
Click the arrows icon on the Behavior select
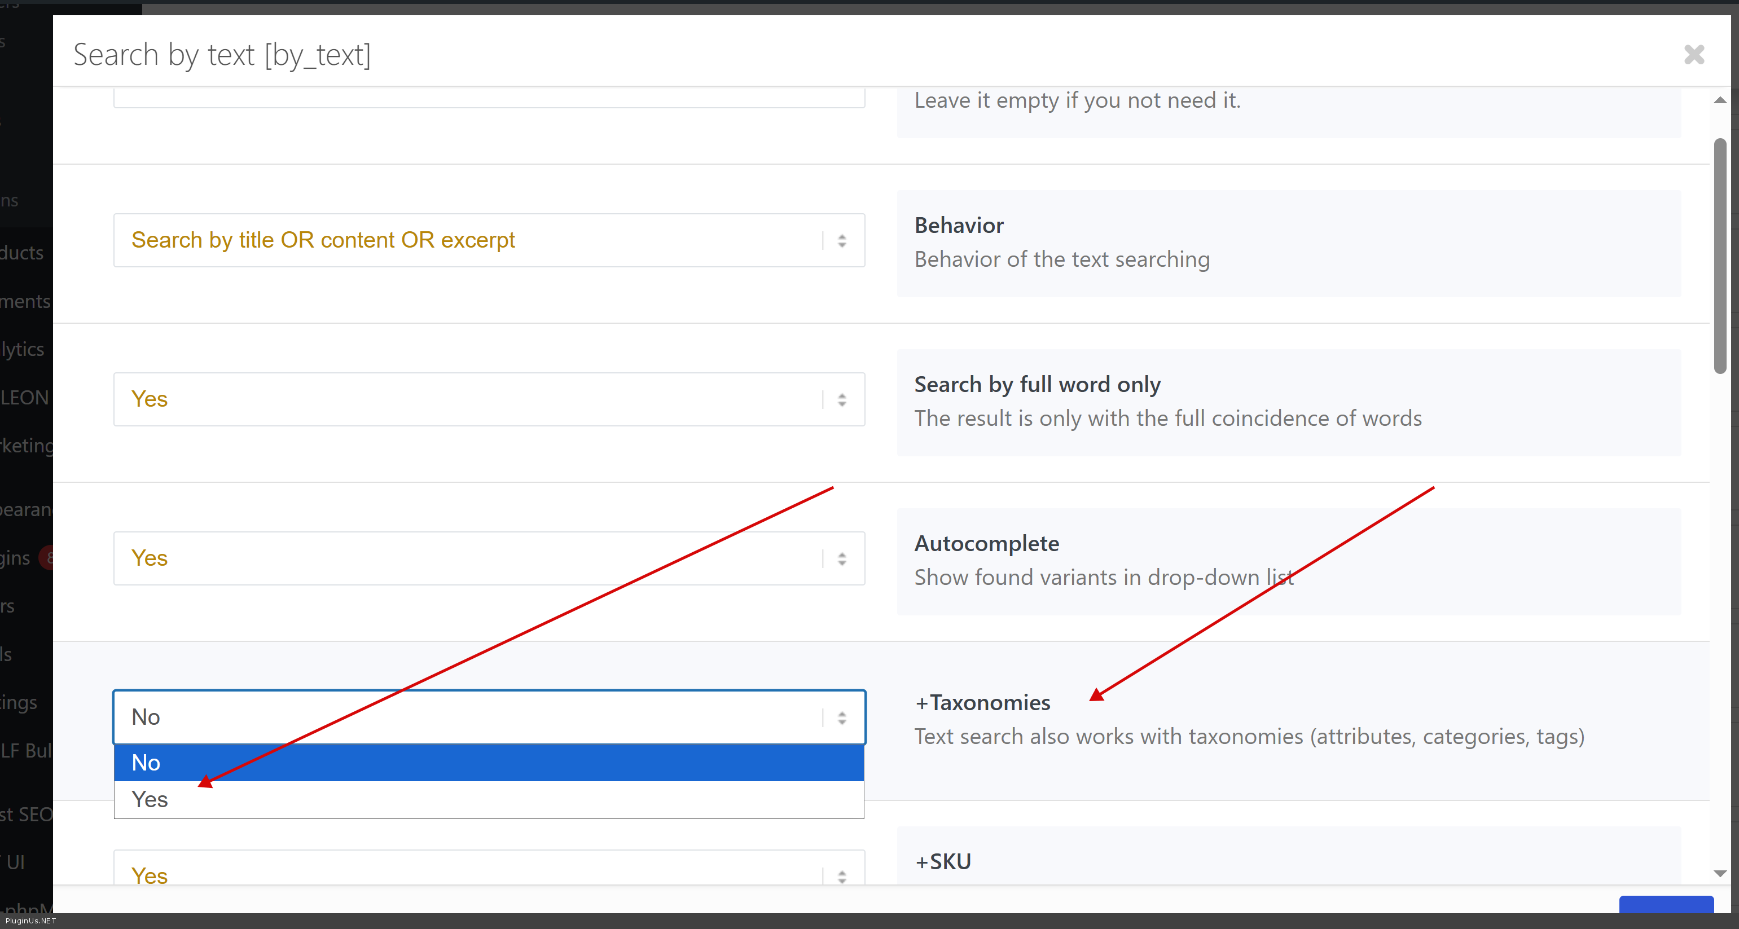click(x=841, y=241)
